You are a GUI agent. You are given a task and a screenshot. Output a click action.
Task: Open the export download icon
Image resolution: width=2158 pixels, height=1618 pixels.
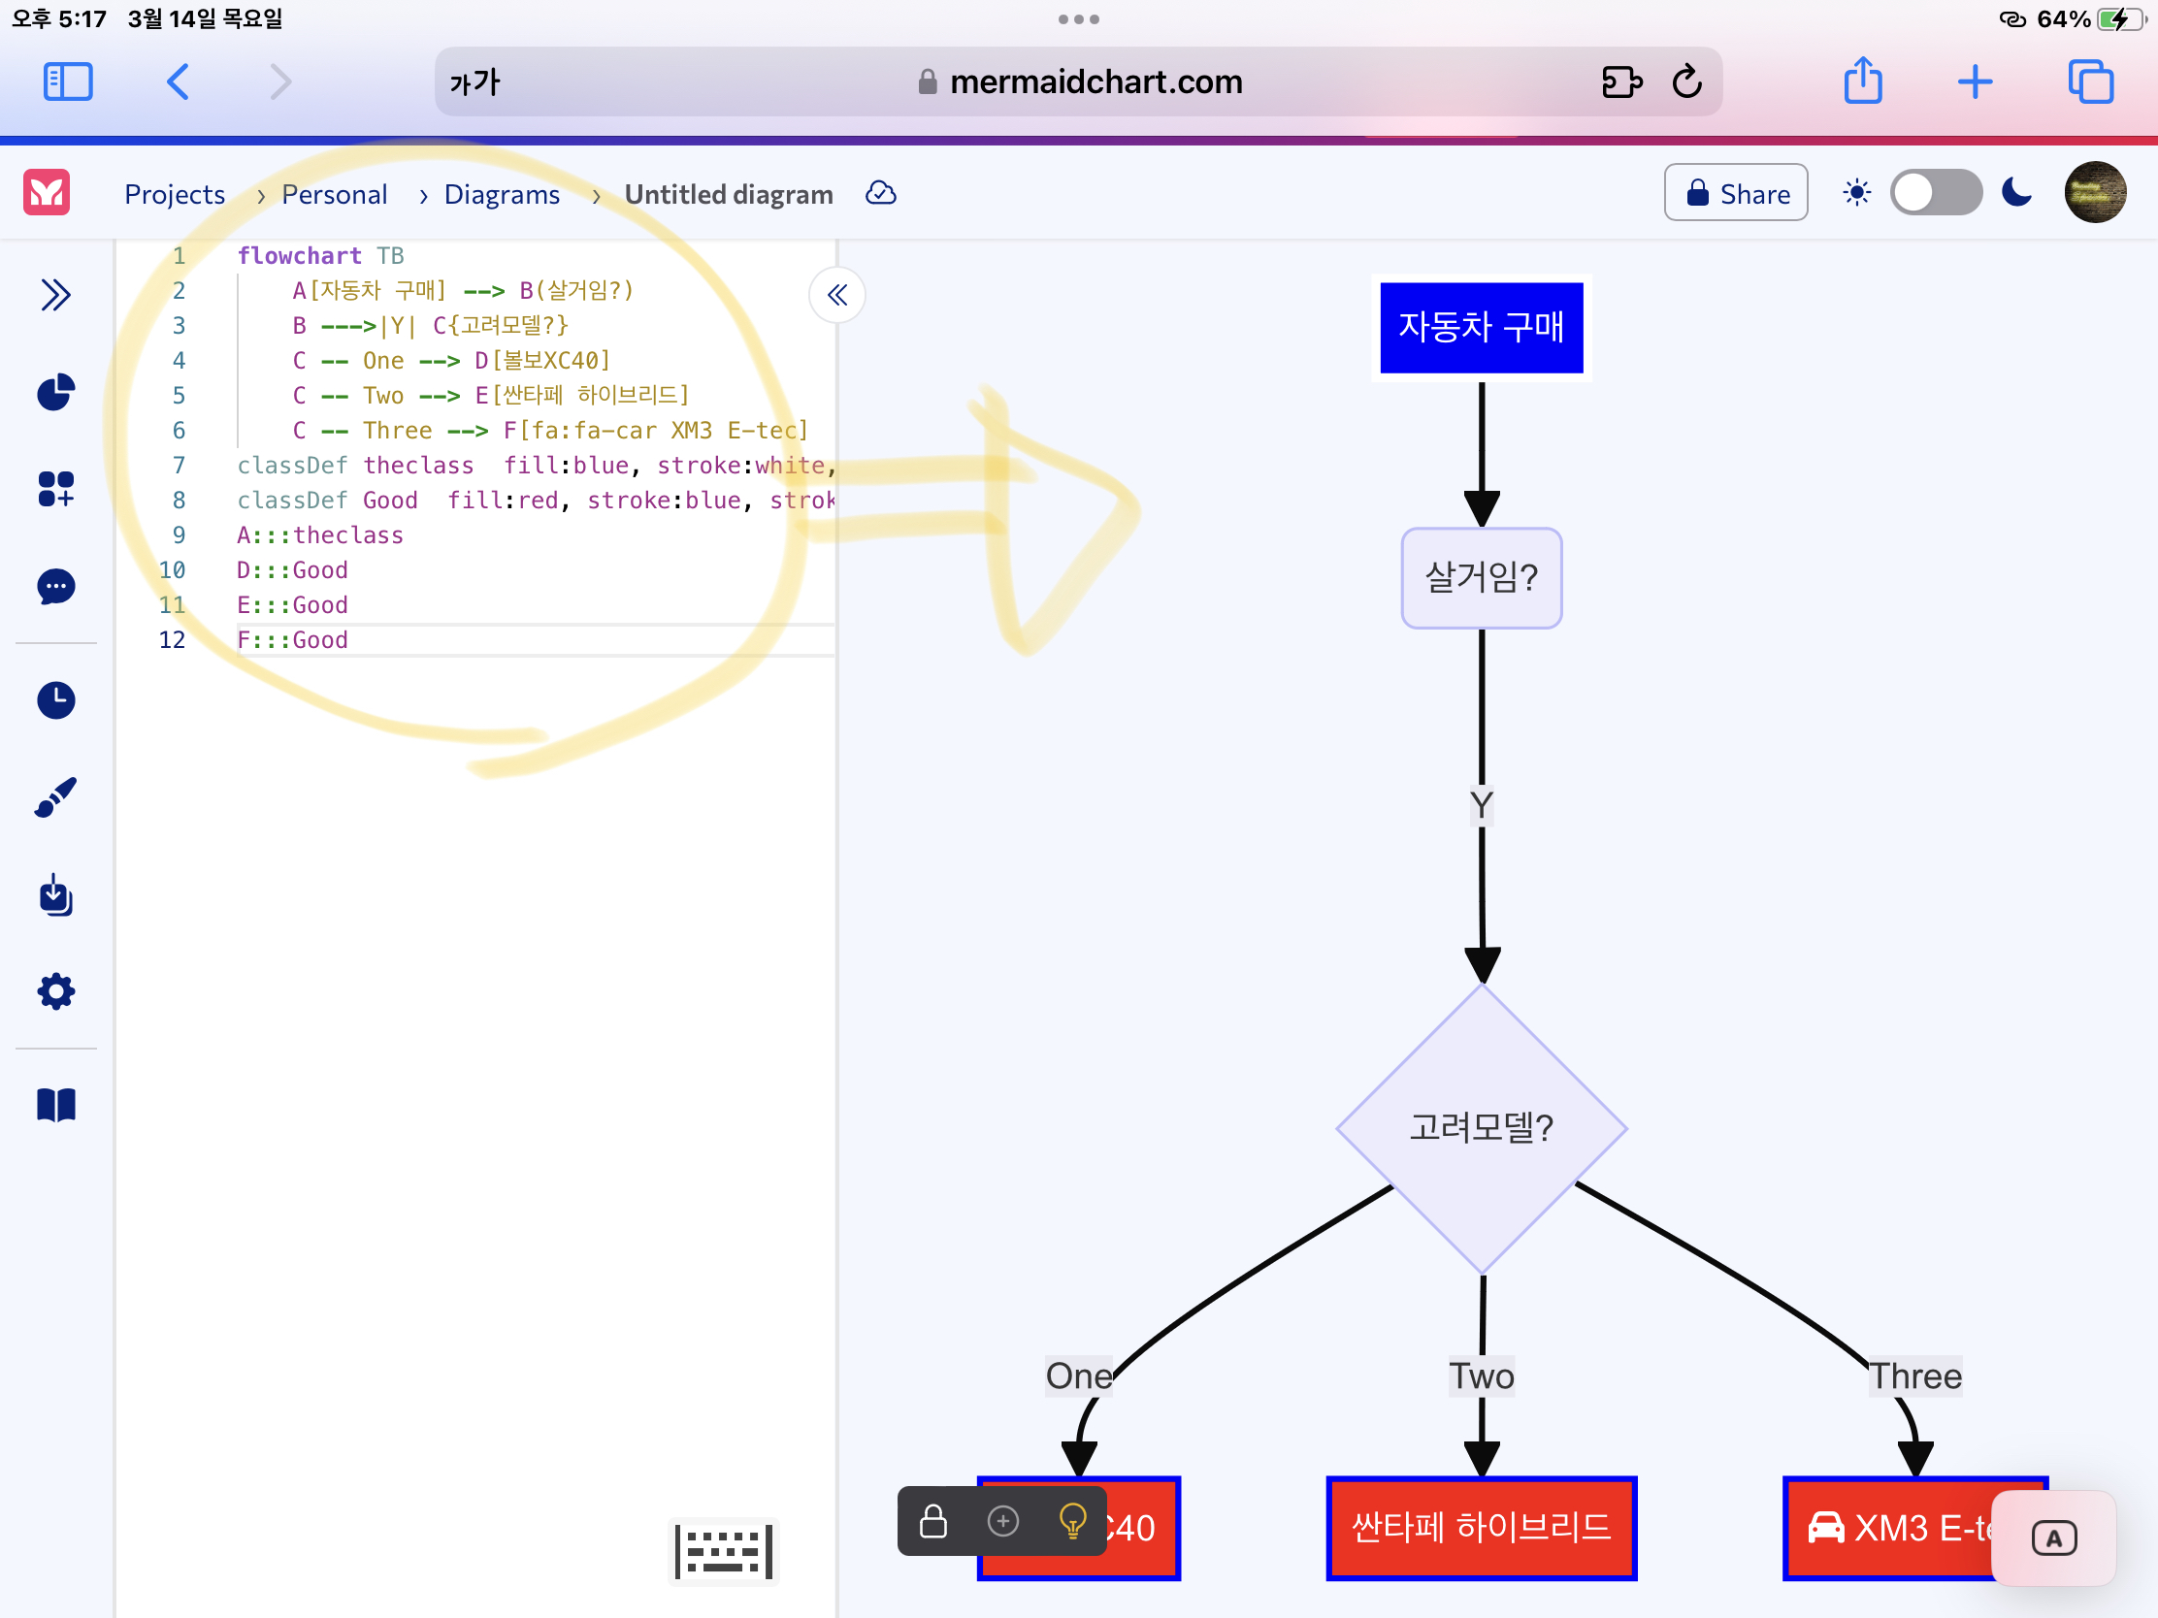[x=55, y=894]
